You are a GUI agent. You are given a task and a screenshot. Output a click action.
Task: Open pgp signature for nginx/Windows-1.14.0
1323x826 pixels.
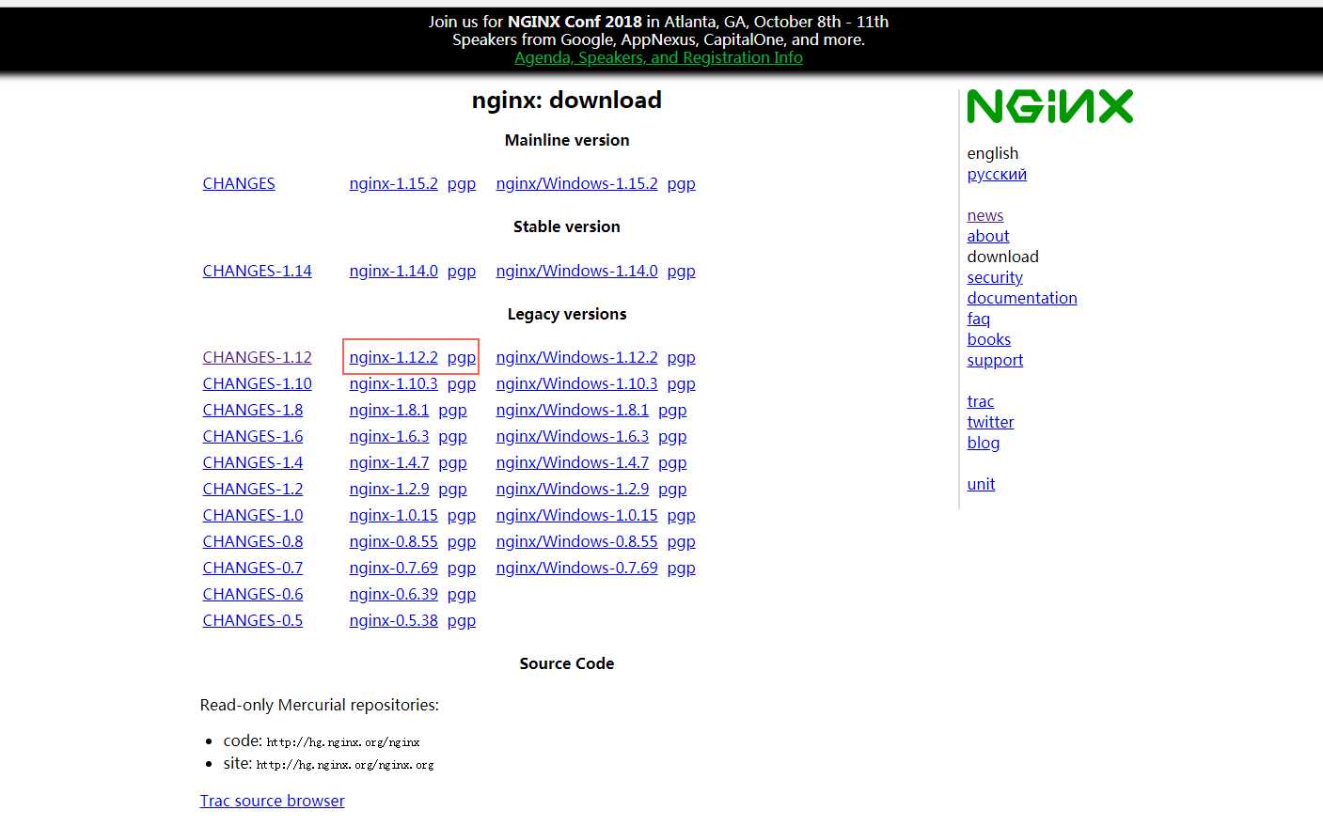682,271
